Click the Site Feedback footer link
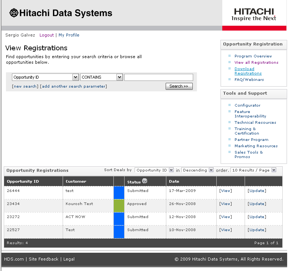Image resolution: width=292 pixels, height=271 pixels. [x=44, y=259]
